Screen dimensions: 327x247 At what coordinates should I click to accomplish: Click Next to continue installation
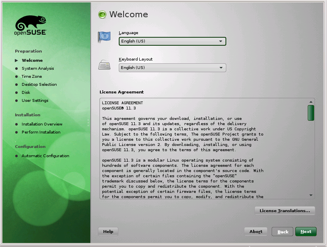point(306,232)
